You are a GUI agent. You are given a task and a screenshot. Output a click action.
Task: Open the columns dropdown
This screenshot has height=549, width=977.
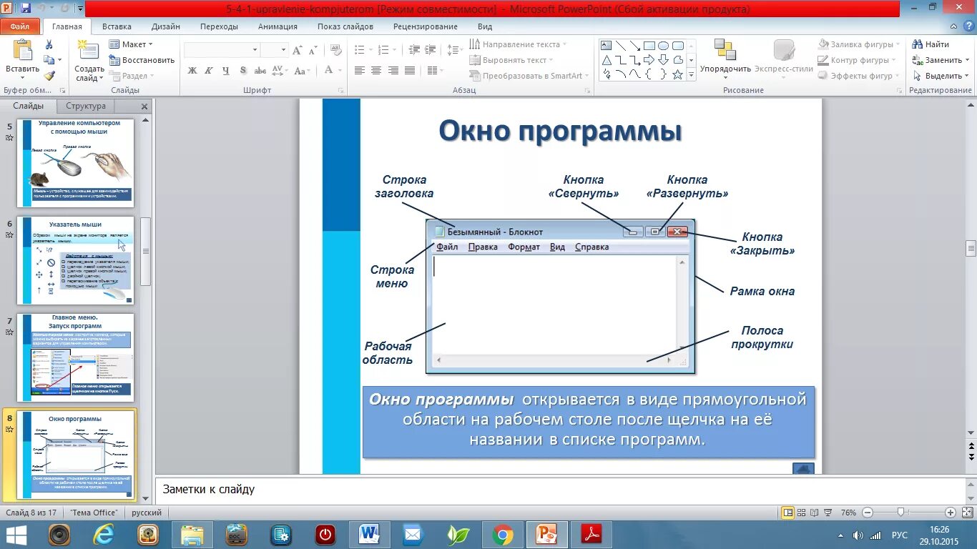pyautogui.click(x=434, y=70)
